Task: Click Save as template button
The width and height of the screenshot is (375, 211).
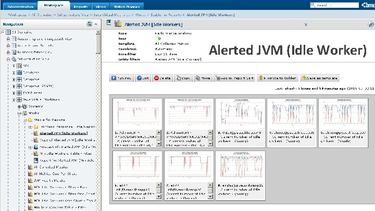Action: click(x=320, y=78)
